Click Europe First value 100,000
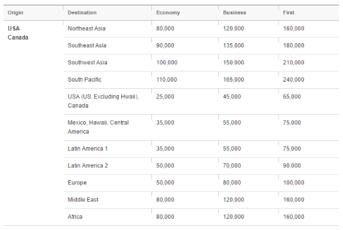343x230 pixels. (293, 183)
